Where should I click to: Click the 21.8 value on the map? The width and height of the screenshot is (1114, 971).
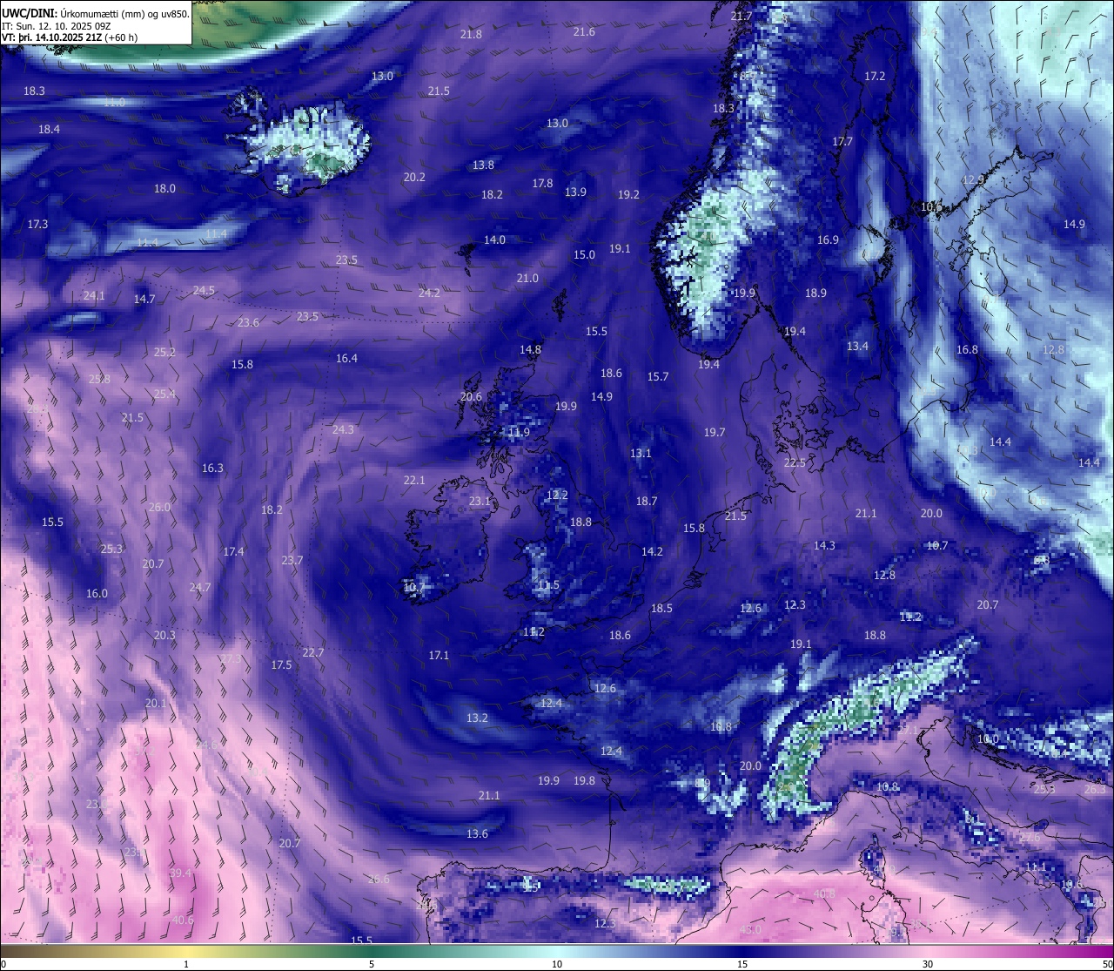coord(471,34)
